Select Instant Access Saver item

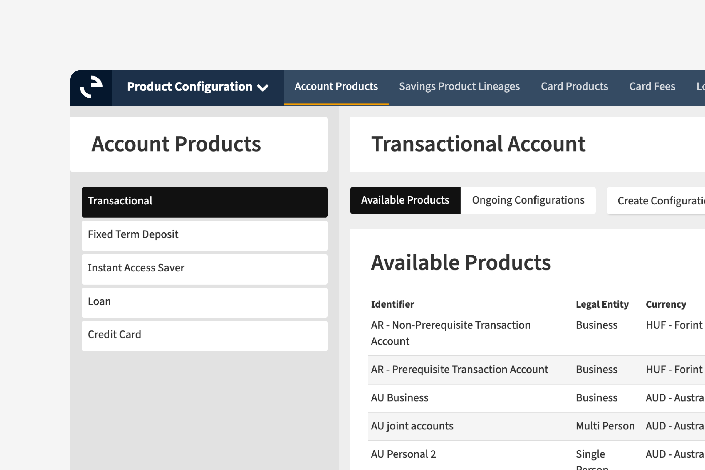pos(204,268)
